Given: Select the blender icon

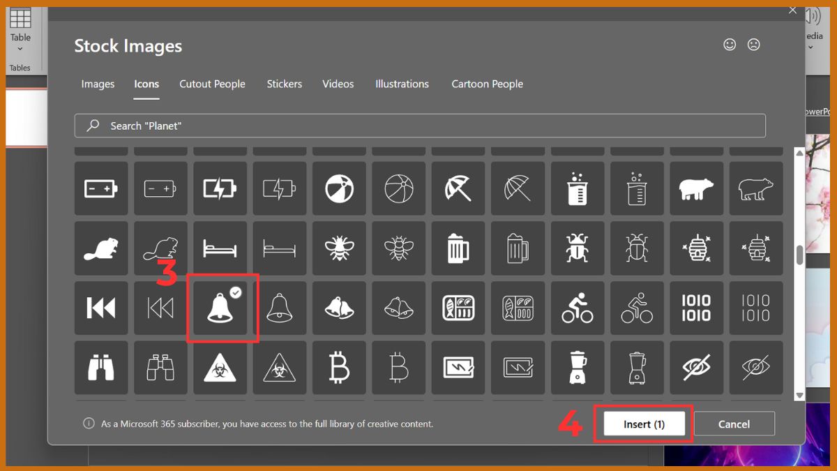Looking at the screenshot, I should pos(577,368).
